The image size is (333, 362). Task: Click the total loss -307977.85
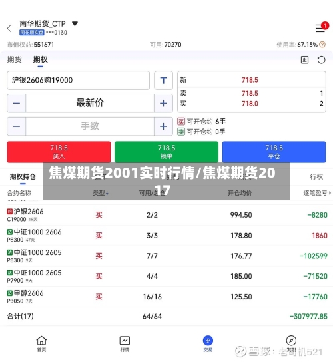tap(308, 316)
